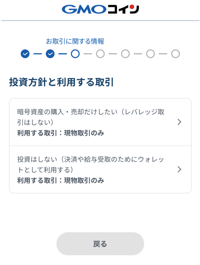The width and height of the screenshot is (200, 265).
Task: Click the fifth step circle indicator
Action: tap(125, 54)
